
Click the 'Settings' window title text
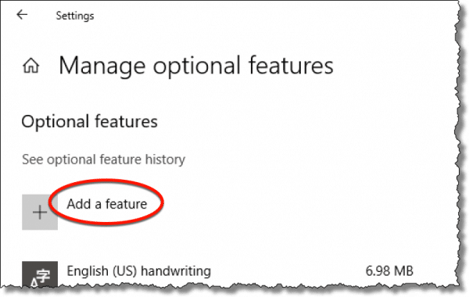point(75,16)
